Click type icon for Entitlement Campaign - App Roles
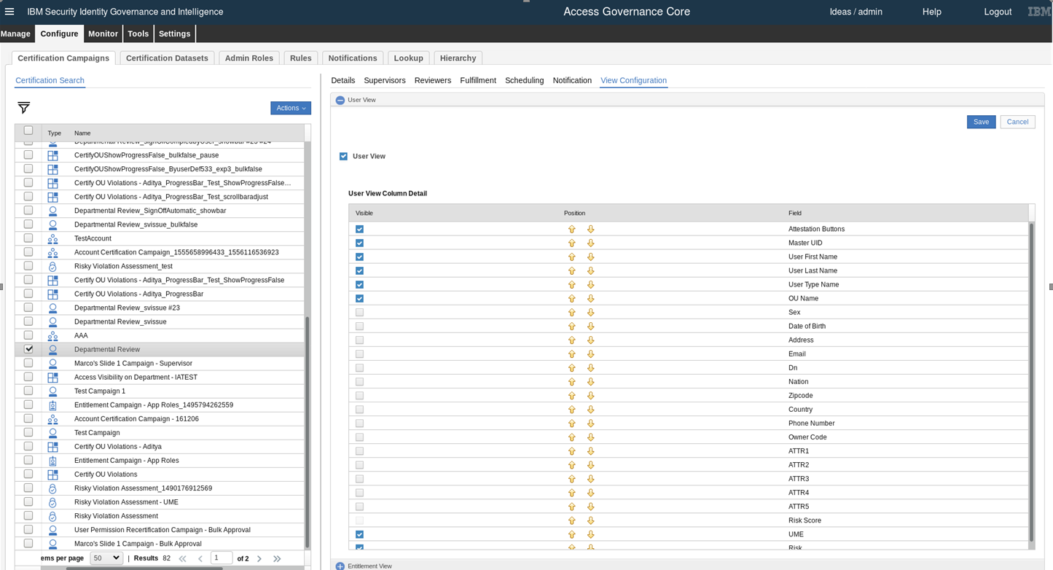This screenshot has width=1053, height=570. point(52,460)
